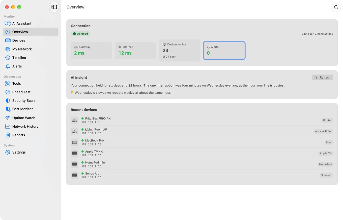Select the MacBook Pro device name
The height and width of the screenshot is (220, 343).
95,140
